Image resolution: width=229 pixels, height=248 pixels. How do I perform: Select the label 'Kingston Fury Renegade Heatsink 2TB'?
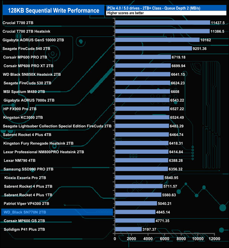pos(38,143)
